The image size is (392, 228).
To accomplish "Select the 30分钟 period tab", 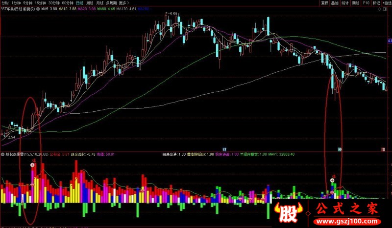I will tap(54, 3).
